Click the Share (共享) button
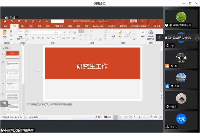Image resolution: width=200 pixels, height=133 pixels. [x=157, y=26]
